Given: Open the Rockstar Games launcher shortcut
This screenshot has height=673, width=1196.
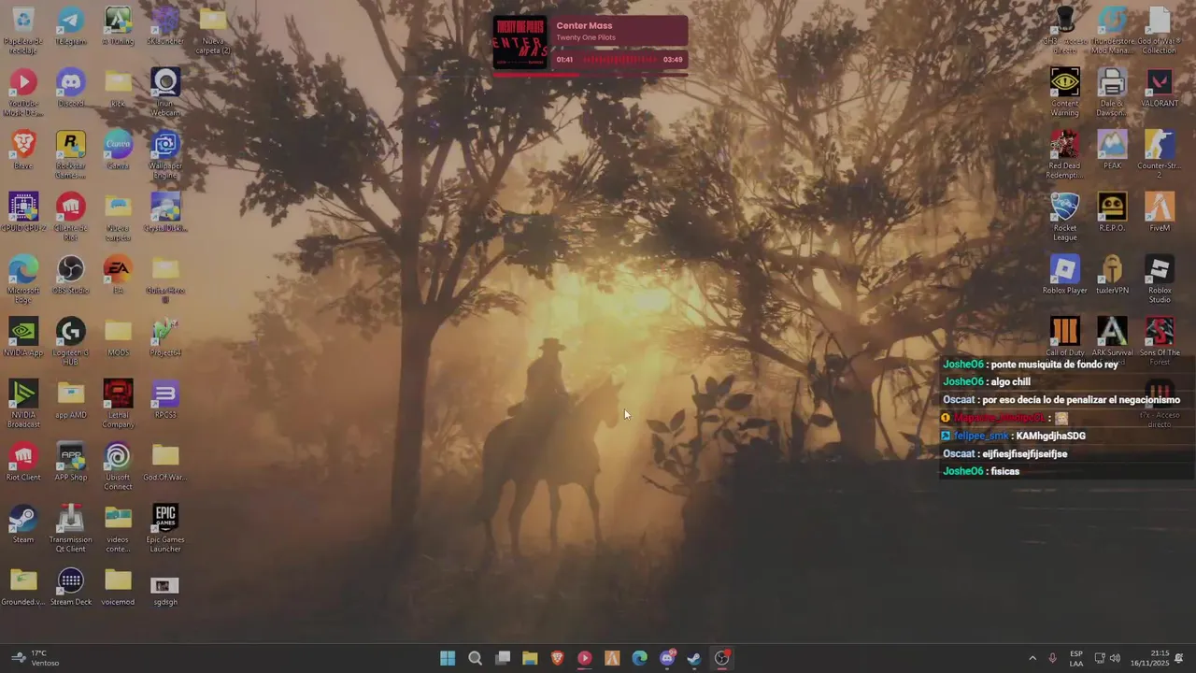Looking at the screenshot, I should tap(70, 155).
